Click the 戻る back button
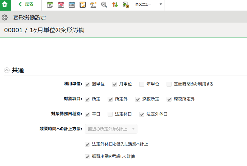The width and height of the screenshot is (247, 166). (26, 5)
